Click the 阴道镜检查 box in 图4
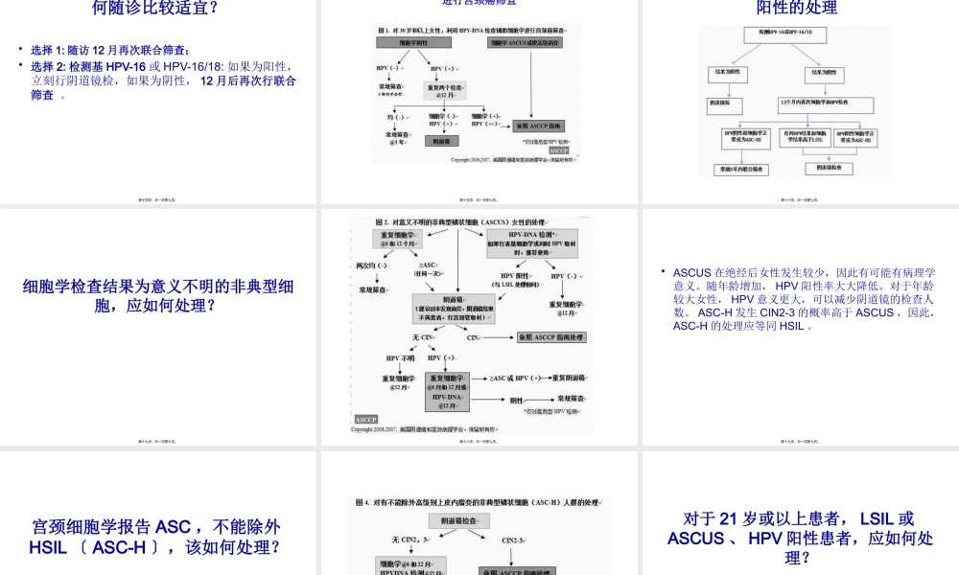 [459, 520]
